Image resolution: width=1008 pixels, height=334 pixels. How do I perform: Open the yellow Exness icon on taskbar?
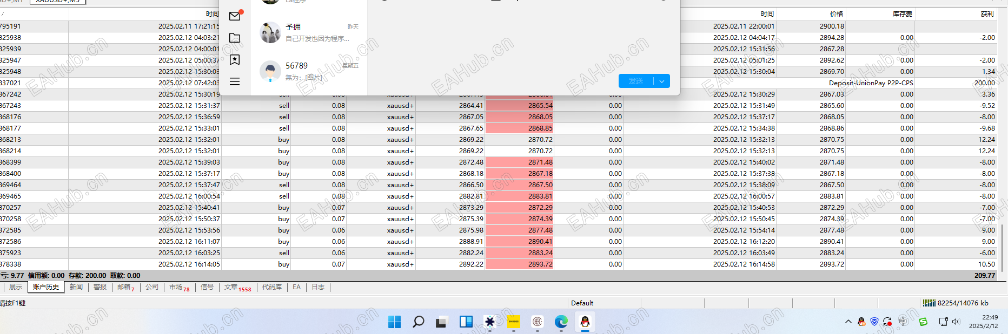[514, 322]
